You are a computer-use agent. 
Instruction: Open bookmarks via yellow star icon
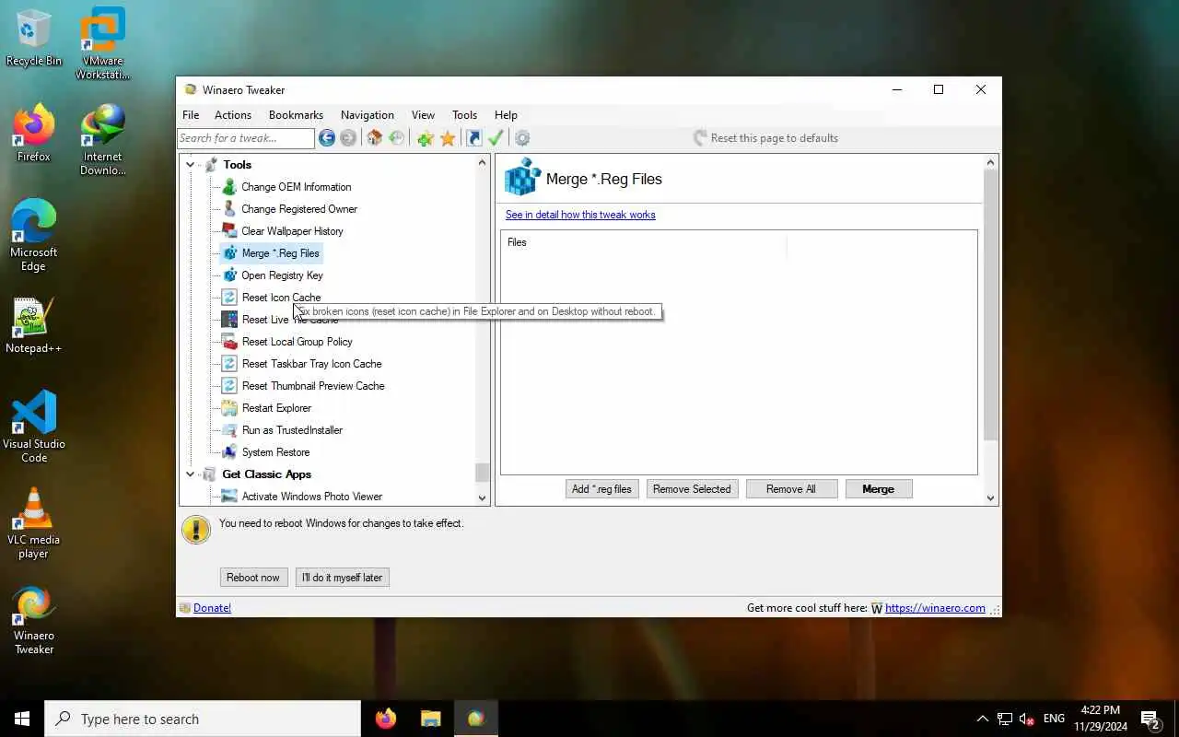[448, 138]
